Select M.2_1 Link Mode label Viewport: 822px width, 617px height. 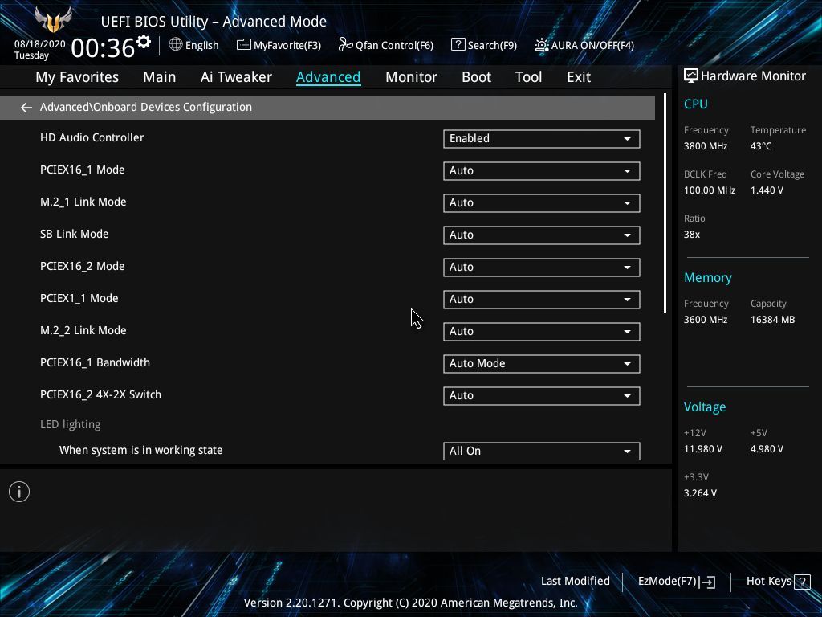83,202
